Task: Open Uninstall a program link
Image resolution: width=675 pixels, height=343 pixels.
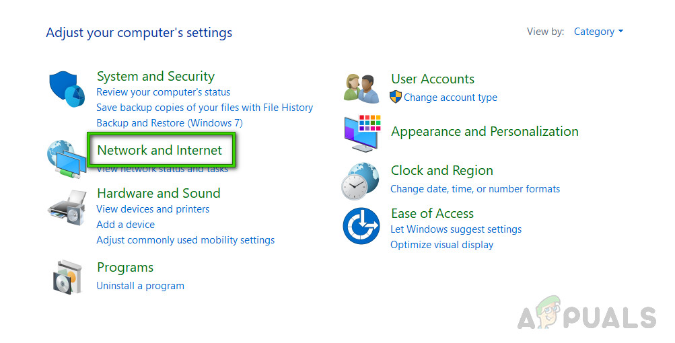Action: tap(140, 286)
